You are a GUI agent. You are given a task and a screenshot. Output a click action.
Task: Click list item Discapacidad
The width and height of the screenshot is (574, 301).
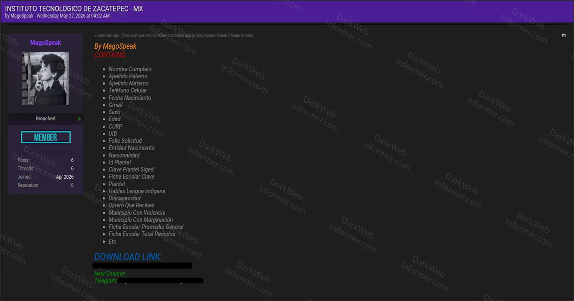click(124, 198)
